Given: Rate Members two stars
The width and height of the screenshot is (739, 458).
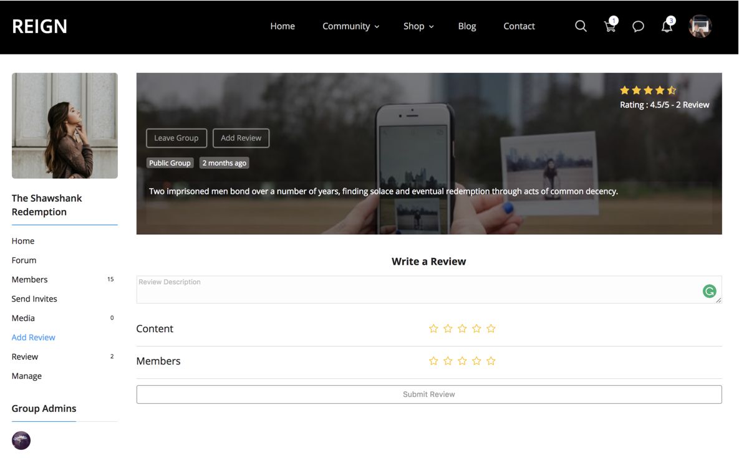Looking at the screenshot, I should (448, 361).
